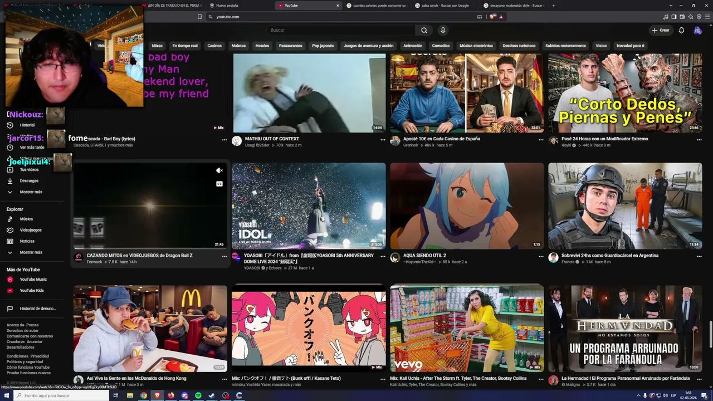
Task: Open the AQUA SIENDO ÚTIL 2 thumbnail
Action: [467, 206]
